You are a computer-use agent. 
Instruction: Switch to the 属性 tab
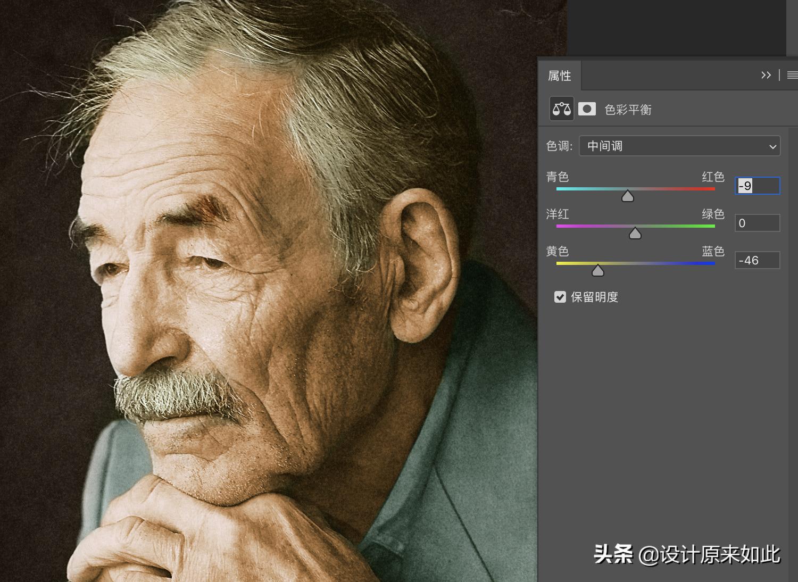point(559,75)
